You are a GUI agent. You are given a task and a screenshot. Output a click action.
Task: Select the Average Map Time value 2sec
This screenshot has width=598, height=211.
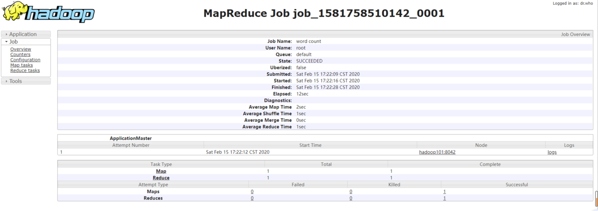tap(301, 107)
